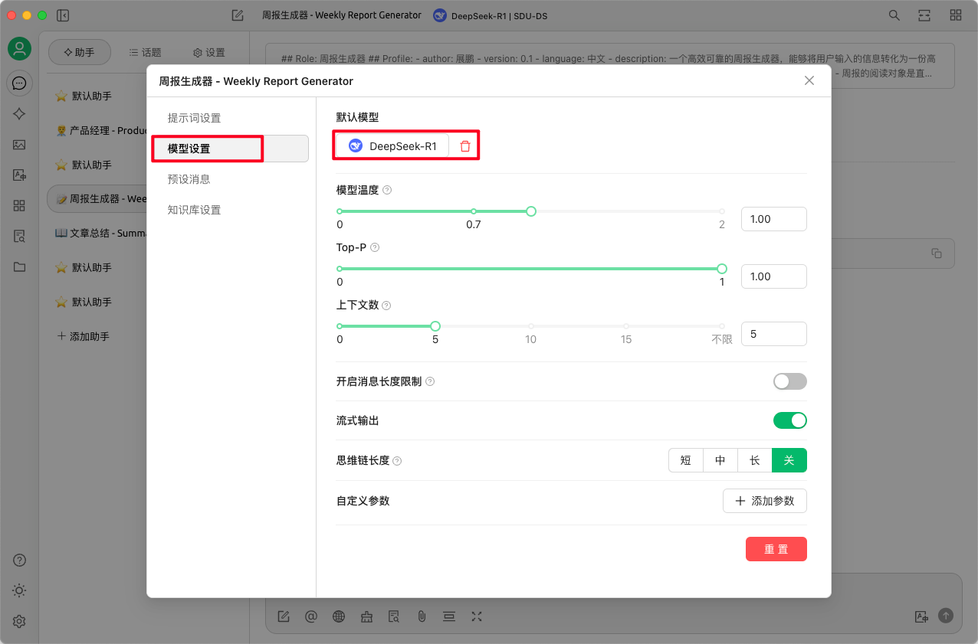978x644 pixels.
Task: Click the @ mention model icon in input bar
Action: point(310,616)
